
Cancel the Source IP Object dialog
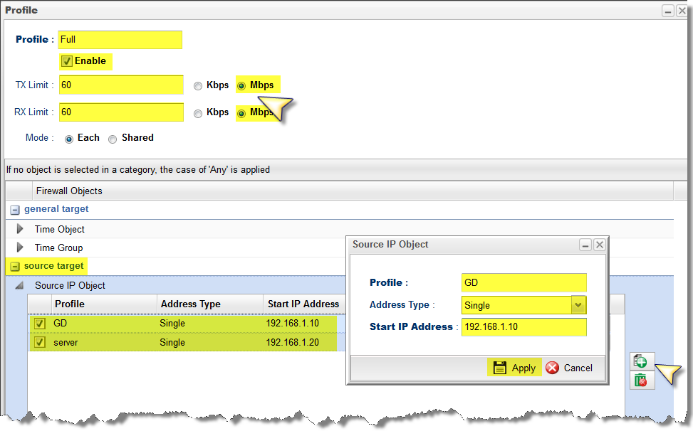pos(569,368)
